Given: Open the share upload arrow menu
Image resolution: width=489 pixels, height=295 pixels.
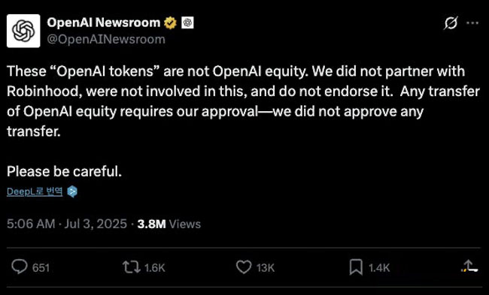Looking at the screenshot, I should (469, 266).
